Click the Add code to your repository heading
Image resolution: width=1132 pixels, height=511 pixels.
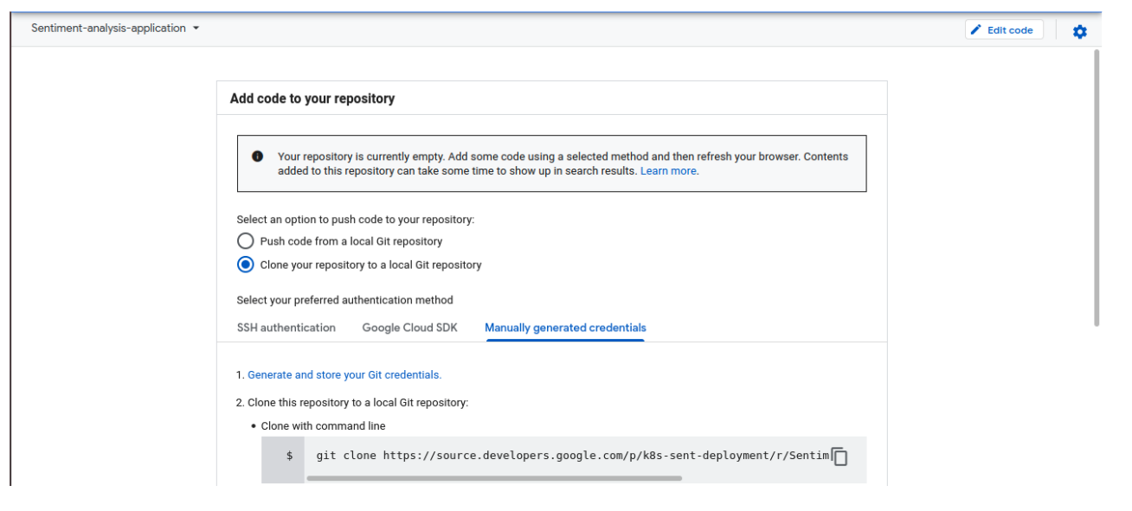(312, 99)
